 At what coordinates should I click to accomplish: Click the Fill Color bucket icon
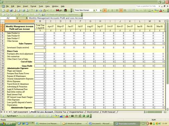tap(155, 10)
